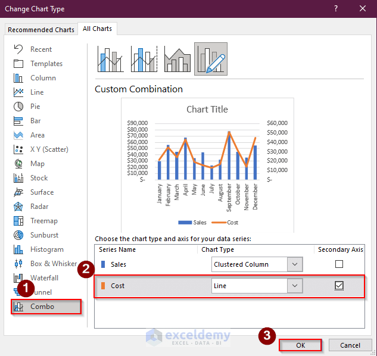Select the Recent chart category icon
The image size is (377, 356).
point(18,49)
